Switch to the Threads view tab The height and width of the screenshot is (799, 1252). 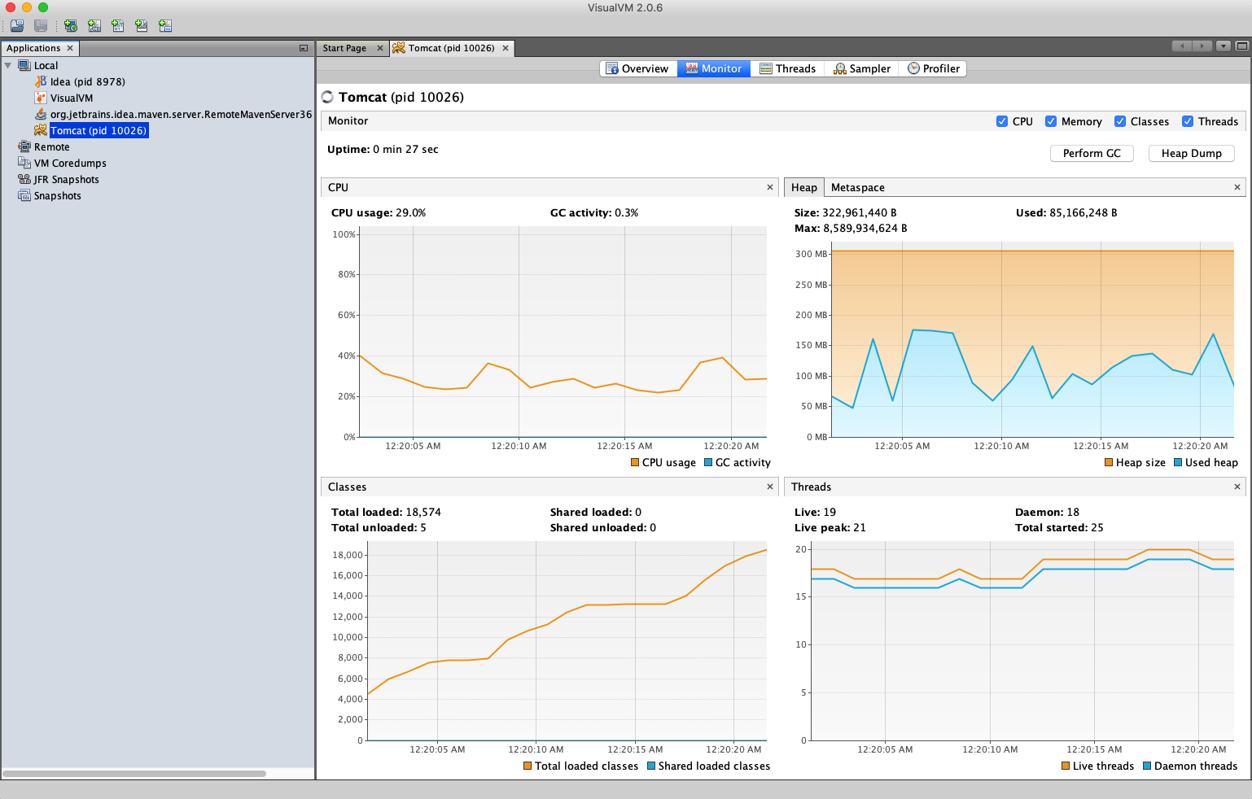point(787,69)
